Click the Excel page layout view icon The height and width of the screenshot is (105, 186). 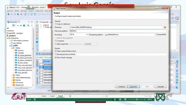(120, 99)
